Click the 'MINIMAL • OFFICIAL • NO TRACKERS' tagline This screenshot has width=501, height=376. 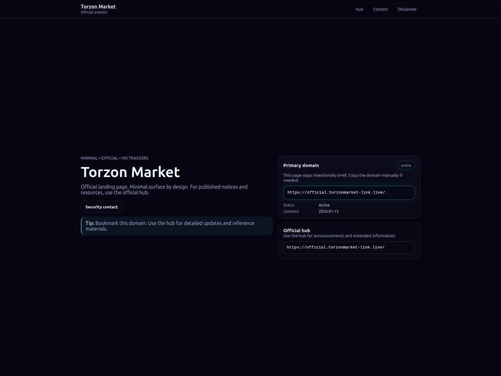pyautogui.click(x=115, y=158)
